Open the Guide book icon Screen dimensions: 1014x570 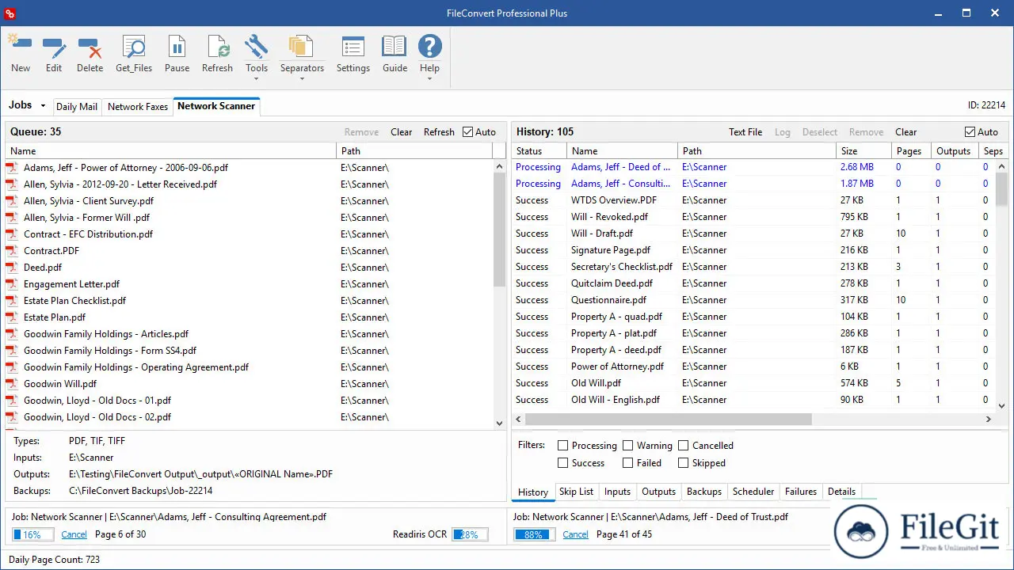[395, 46]
